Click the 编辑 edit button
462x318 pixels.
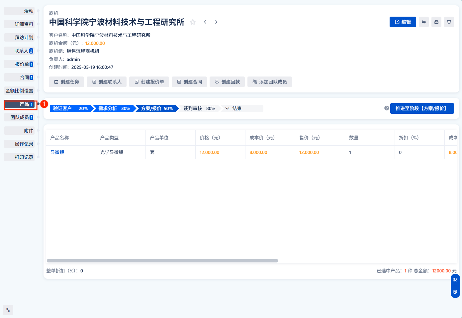pyautogui.click(x=403, y=22)
